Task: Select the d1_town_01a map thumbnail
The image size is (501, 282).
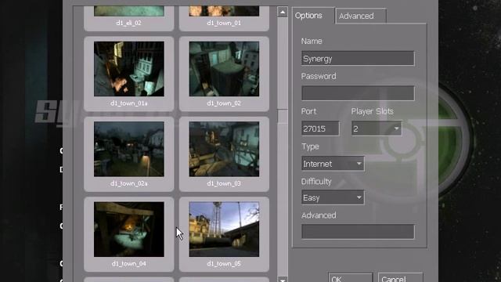Action: coord(128,69)
